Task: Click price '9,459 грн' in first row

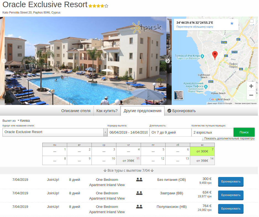Action: click(205, 183)
